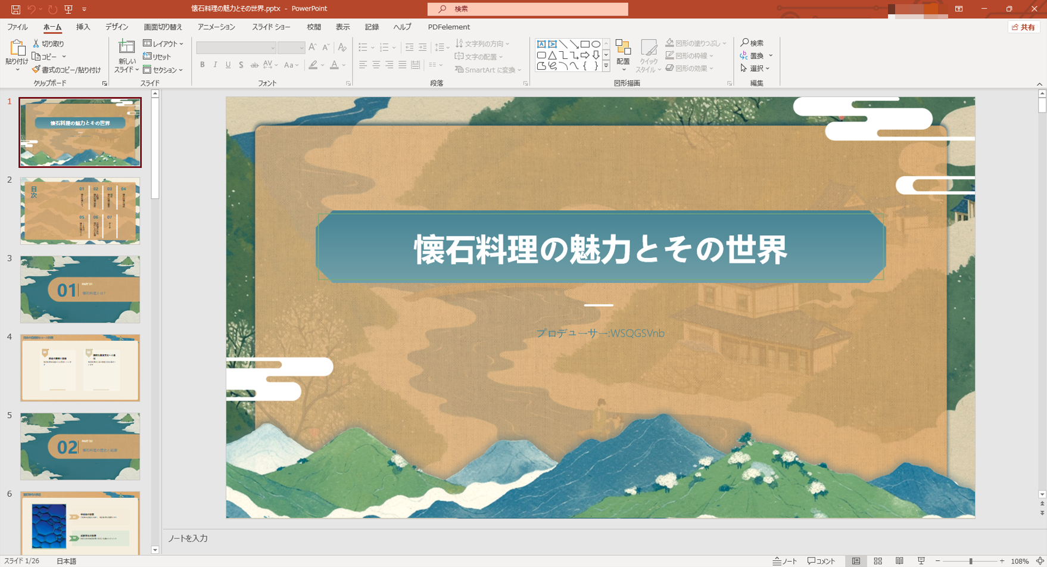
Task: Center-align text in paragraph group
Action: (376, 65)
